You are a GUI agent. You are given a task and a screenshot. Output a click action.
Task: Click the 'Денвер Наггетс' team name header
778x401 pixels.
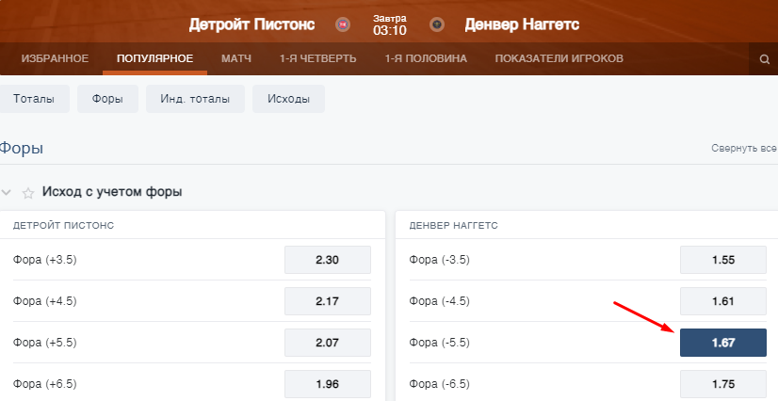click(522, 24)
